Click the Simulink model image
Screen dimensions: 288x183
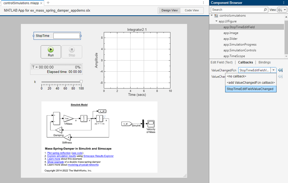99,137
